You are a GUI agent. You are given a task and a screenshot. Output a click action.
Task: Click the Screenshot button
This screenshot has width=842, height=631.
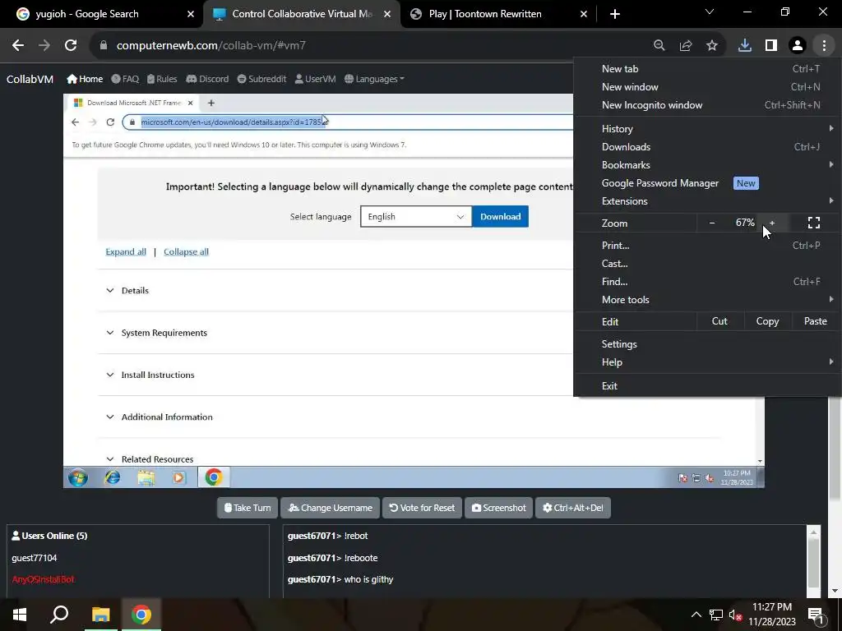pyautogui.click(x=499, y=508)
